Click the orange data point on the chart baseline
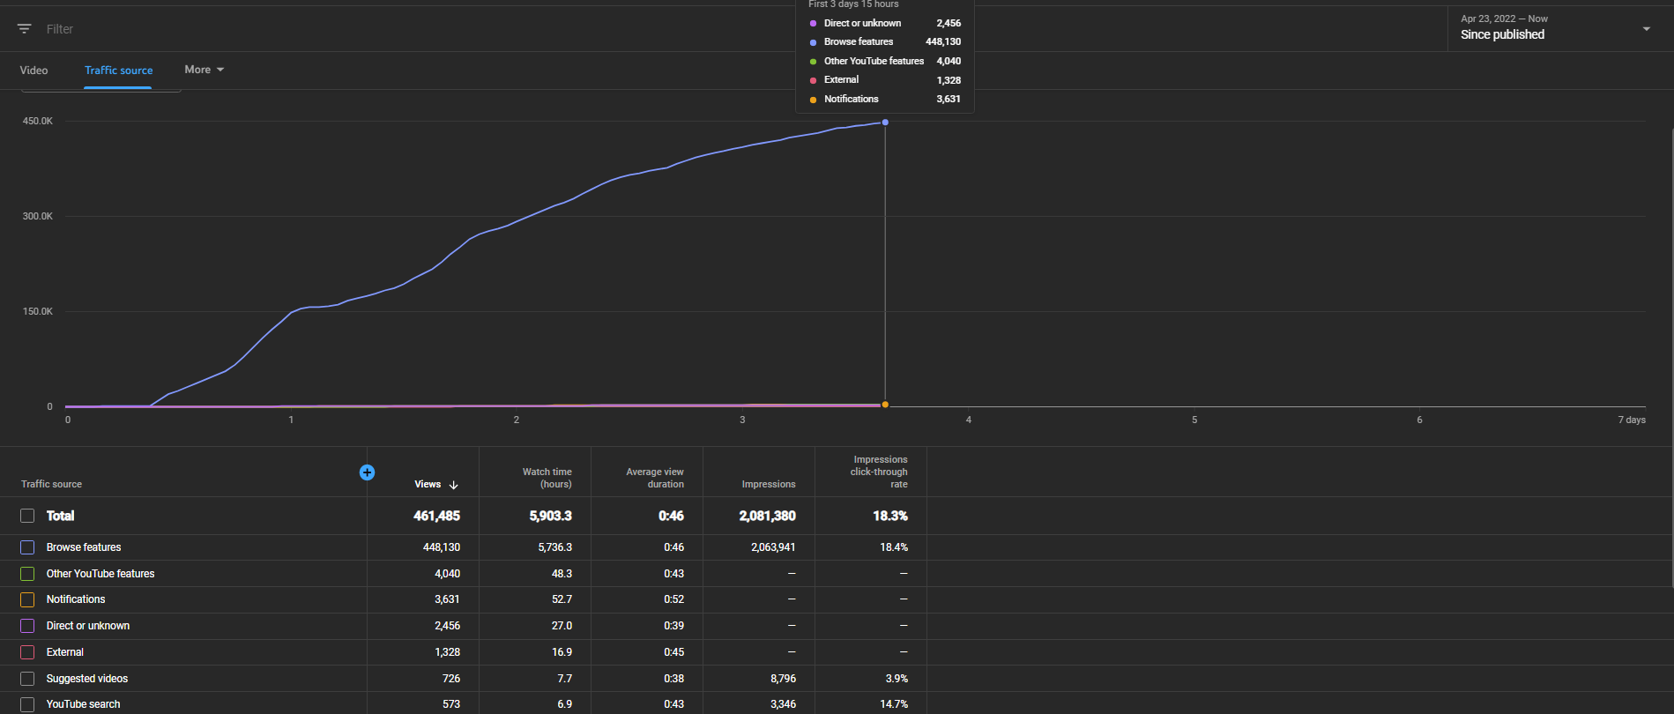Viewport: 1674px width, 714px height. [x=885, y=405]
